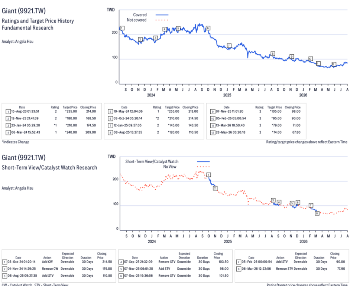Click marker 6 on the Short-Term View chart
Screen dimensions: 350x286
coord(298,202)
